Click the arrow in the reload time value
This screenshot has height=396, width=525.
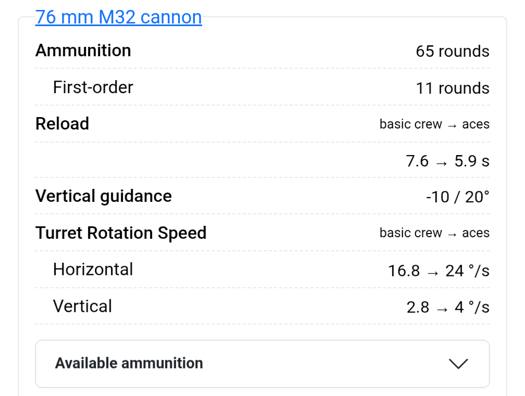click(x=442, y=162)
